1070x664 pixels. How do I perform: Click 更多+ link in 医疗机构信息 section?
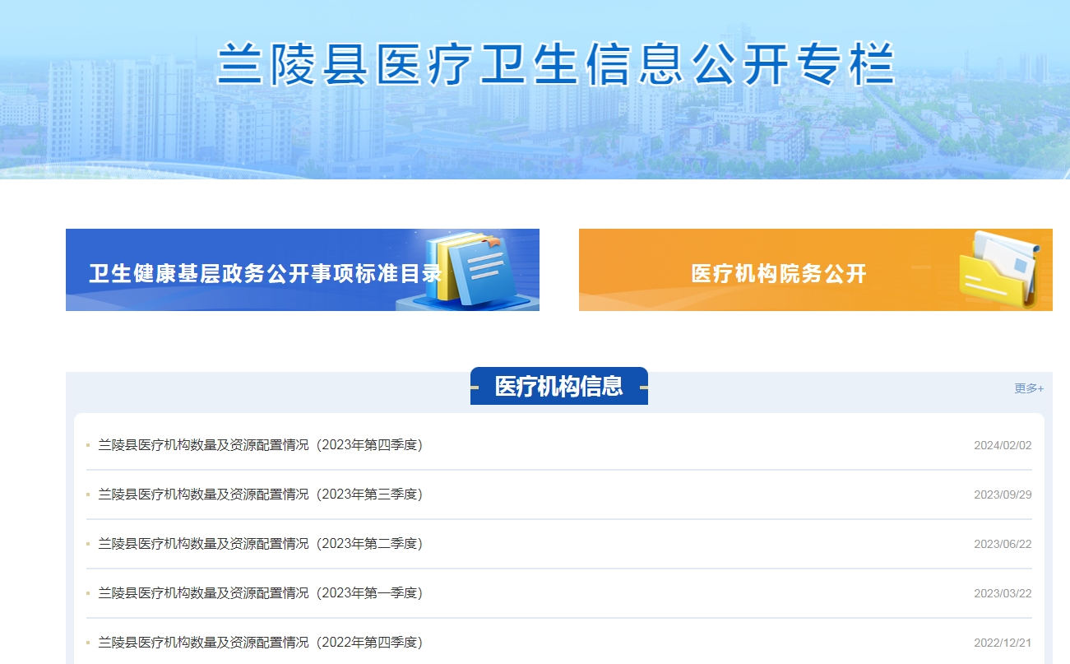[1029, 388]
